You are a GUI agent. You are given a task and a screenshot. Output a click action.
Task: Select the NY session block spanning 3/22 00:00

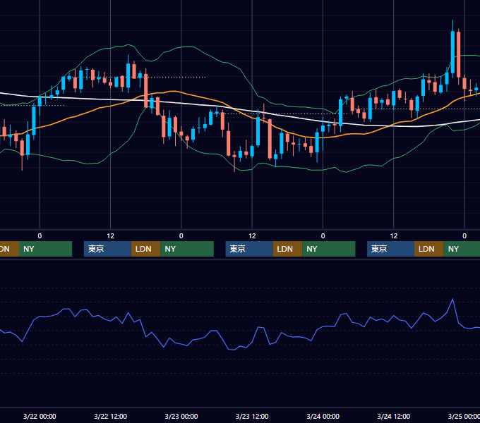coord(46,249)
